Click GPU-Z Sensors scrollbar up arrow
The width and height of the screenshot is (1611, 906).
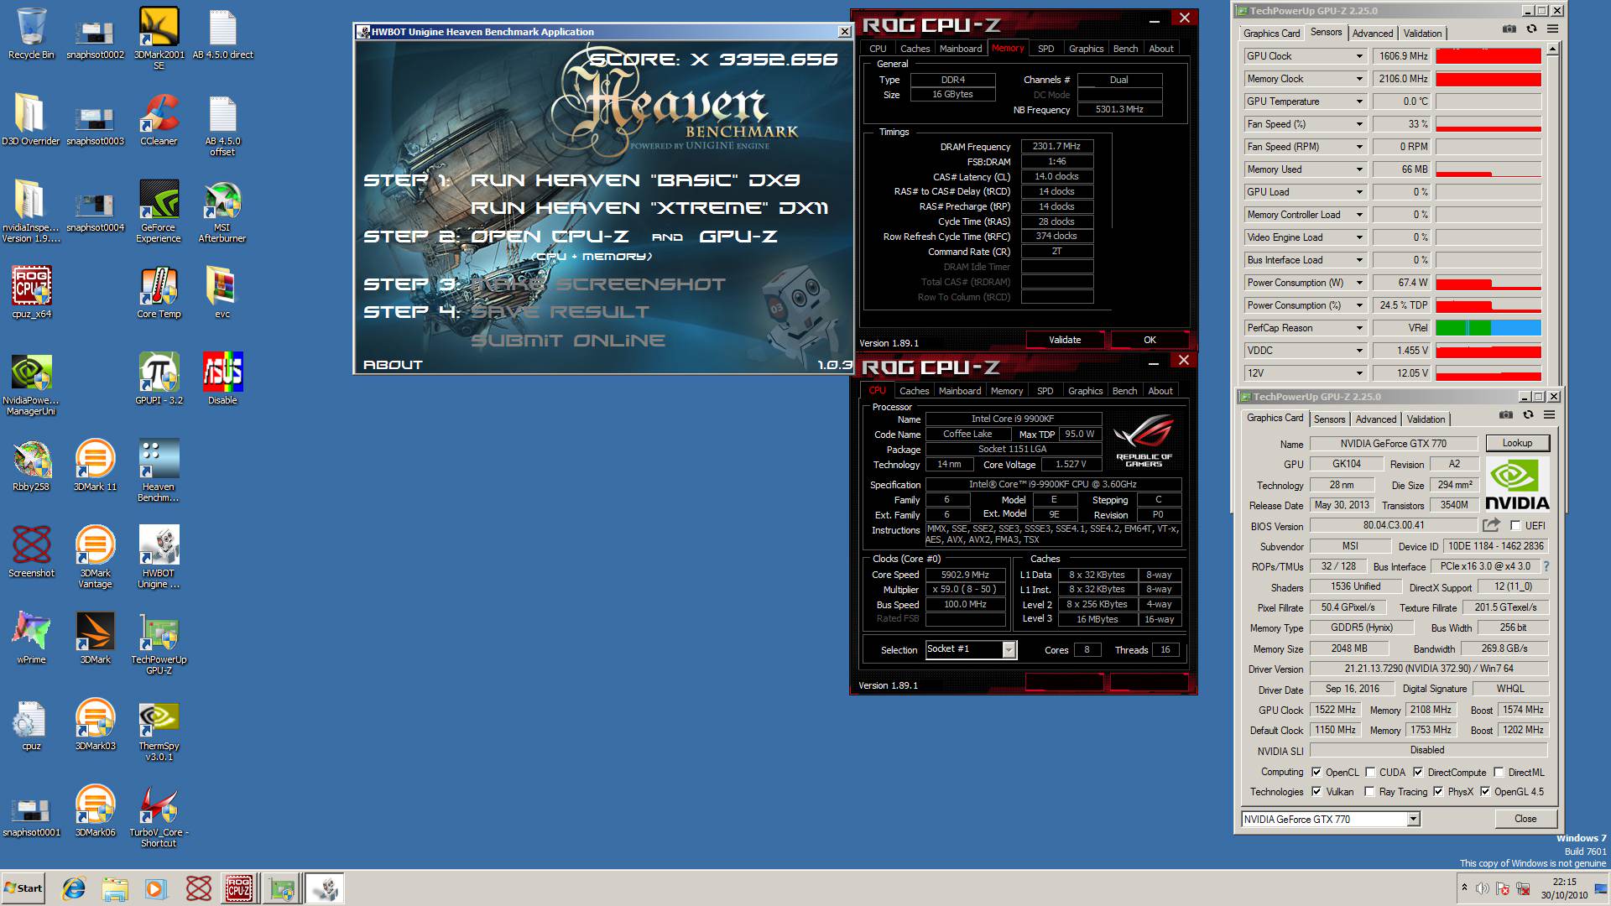1551,49
